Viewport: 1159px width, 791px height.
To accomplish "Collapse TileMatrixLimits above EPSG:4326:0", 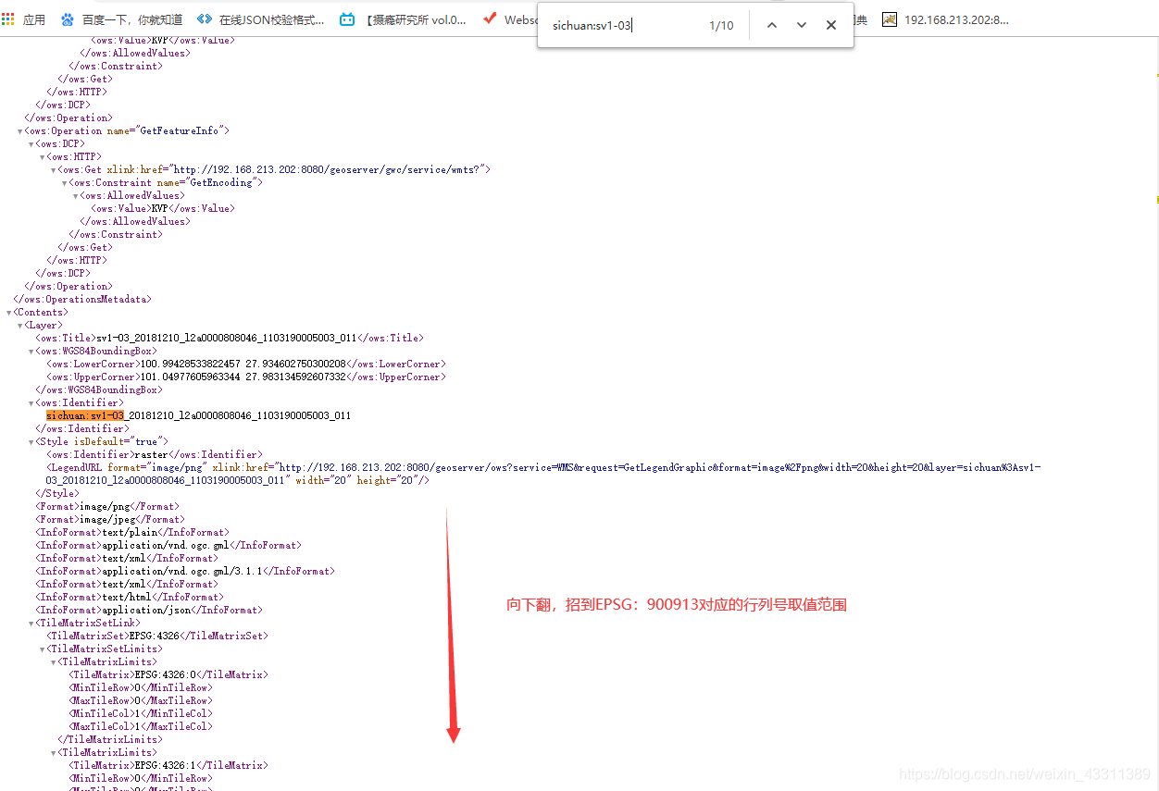I will [54, 662].
